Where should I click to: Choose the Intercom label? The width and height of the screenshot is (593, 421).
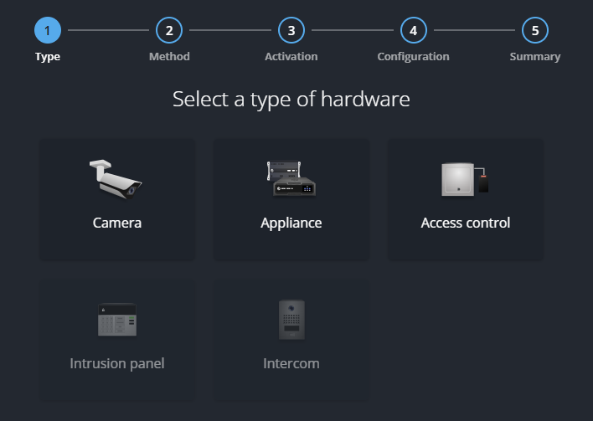pyautogui.click(x=291, y=363)
